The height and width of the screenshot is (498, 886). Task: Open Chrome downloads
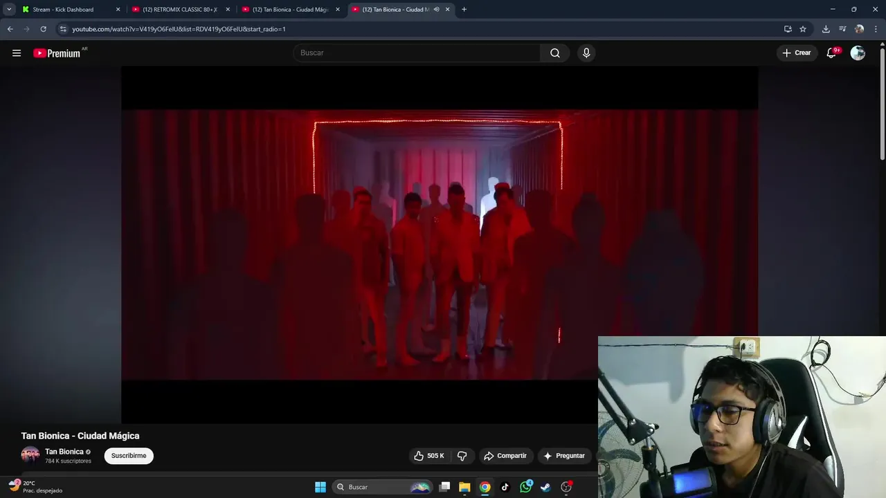(x=826, y=29)
